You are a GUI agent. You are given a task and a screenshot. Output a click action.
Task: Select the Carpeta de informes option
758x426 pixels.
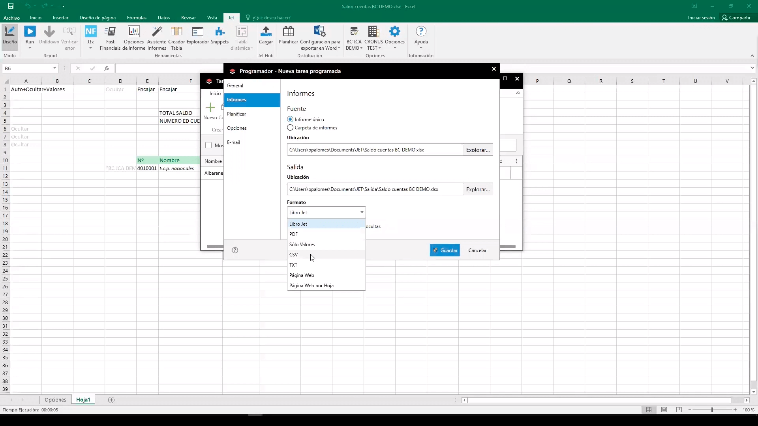291,128
